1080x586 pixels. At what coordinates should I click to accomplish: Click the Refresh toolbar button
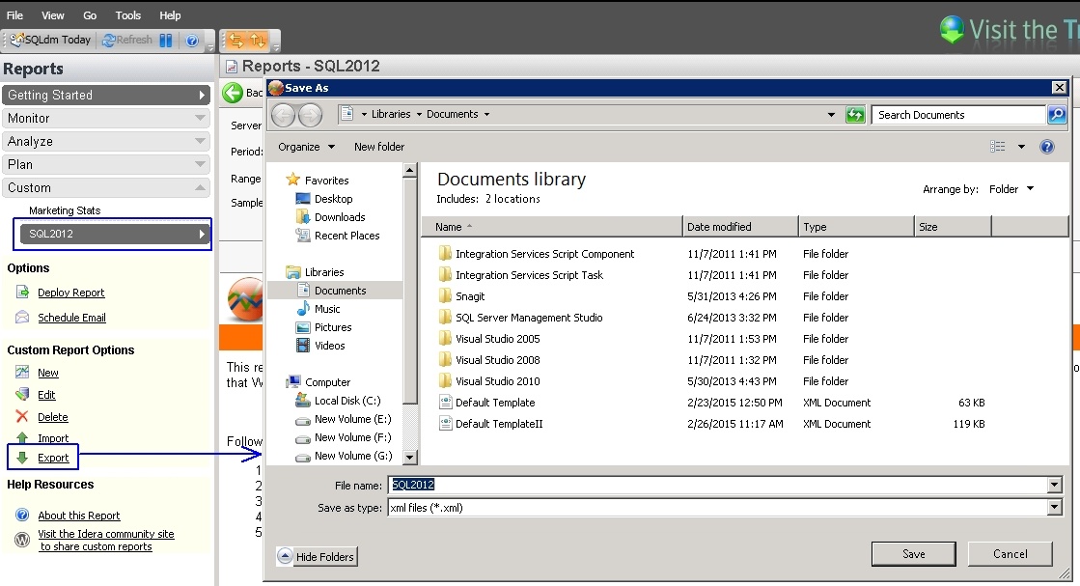tap(126, 40)
